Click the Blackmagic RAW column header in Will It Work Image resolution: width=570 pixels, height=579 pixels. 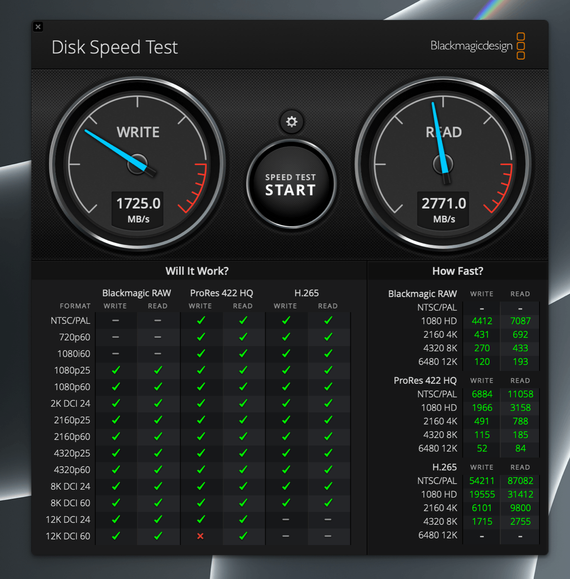point(136,293)
